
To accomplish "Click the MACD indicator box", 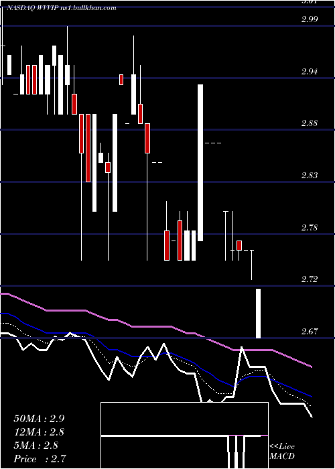I will click(184, 435).
